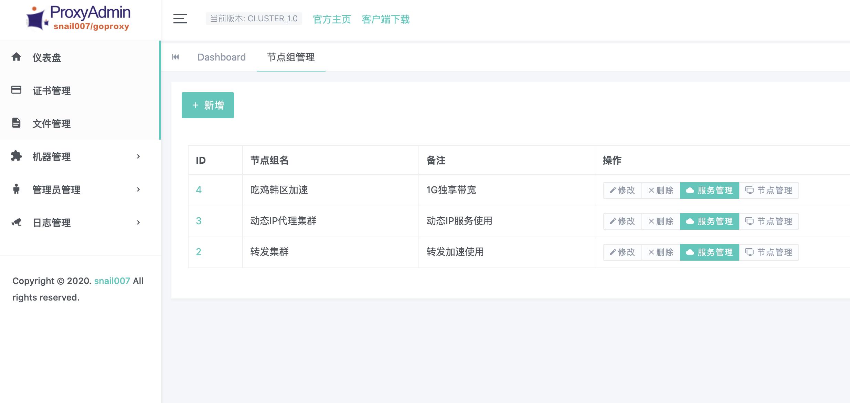Click the card icon for 证书管理
Image resolution: width=850 pixels, height=403 pixels.
[16, 90]
